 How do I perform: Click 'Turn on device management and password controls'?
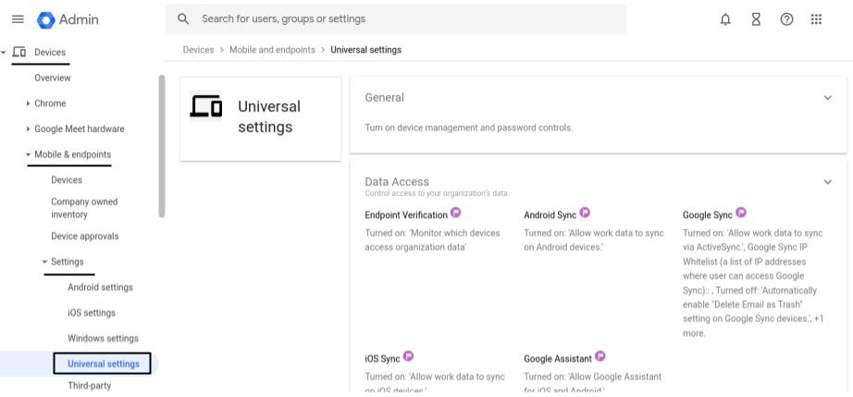click(x=468, y=128)
